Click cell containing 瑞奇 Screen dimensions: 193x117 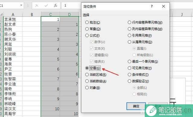tap(13, 89)
